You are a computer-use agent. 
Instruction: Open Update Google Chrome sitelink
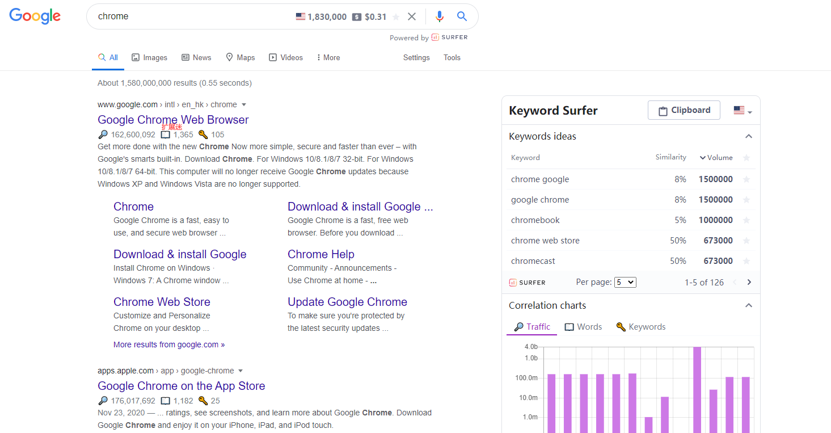click(347, 302)
